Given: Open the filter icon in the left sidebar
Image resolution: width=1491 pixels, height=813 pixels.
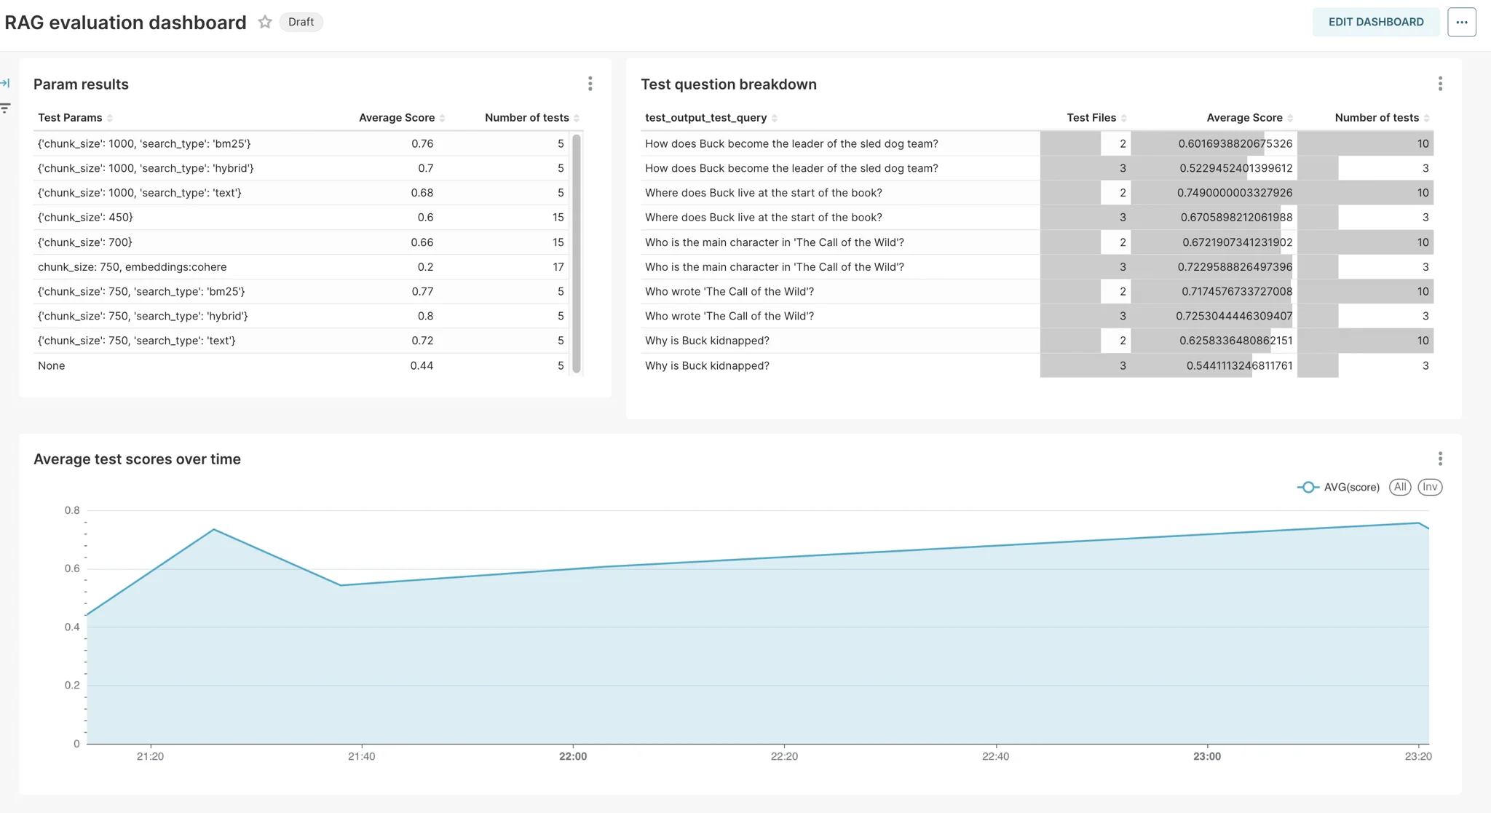Looking at the screenshot, I should click(x=6, y=107).
